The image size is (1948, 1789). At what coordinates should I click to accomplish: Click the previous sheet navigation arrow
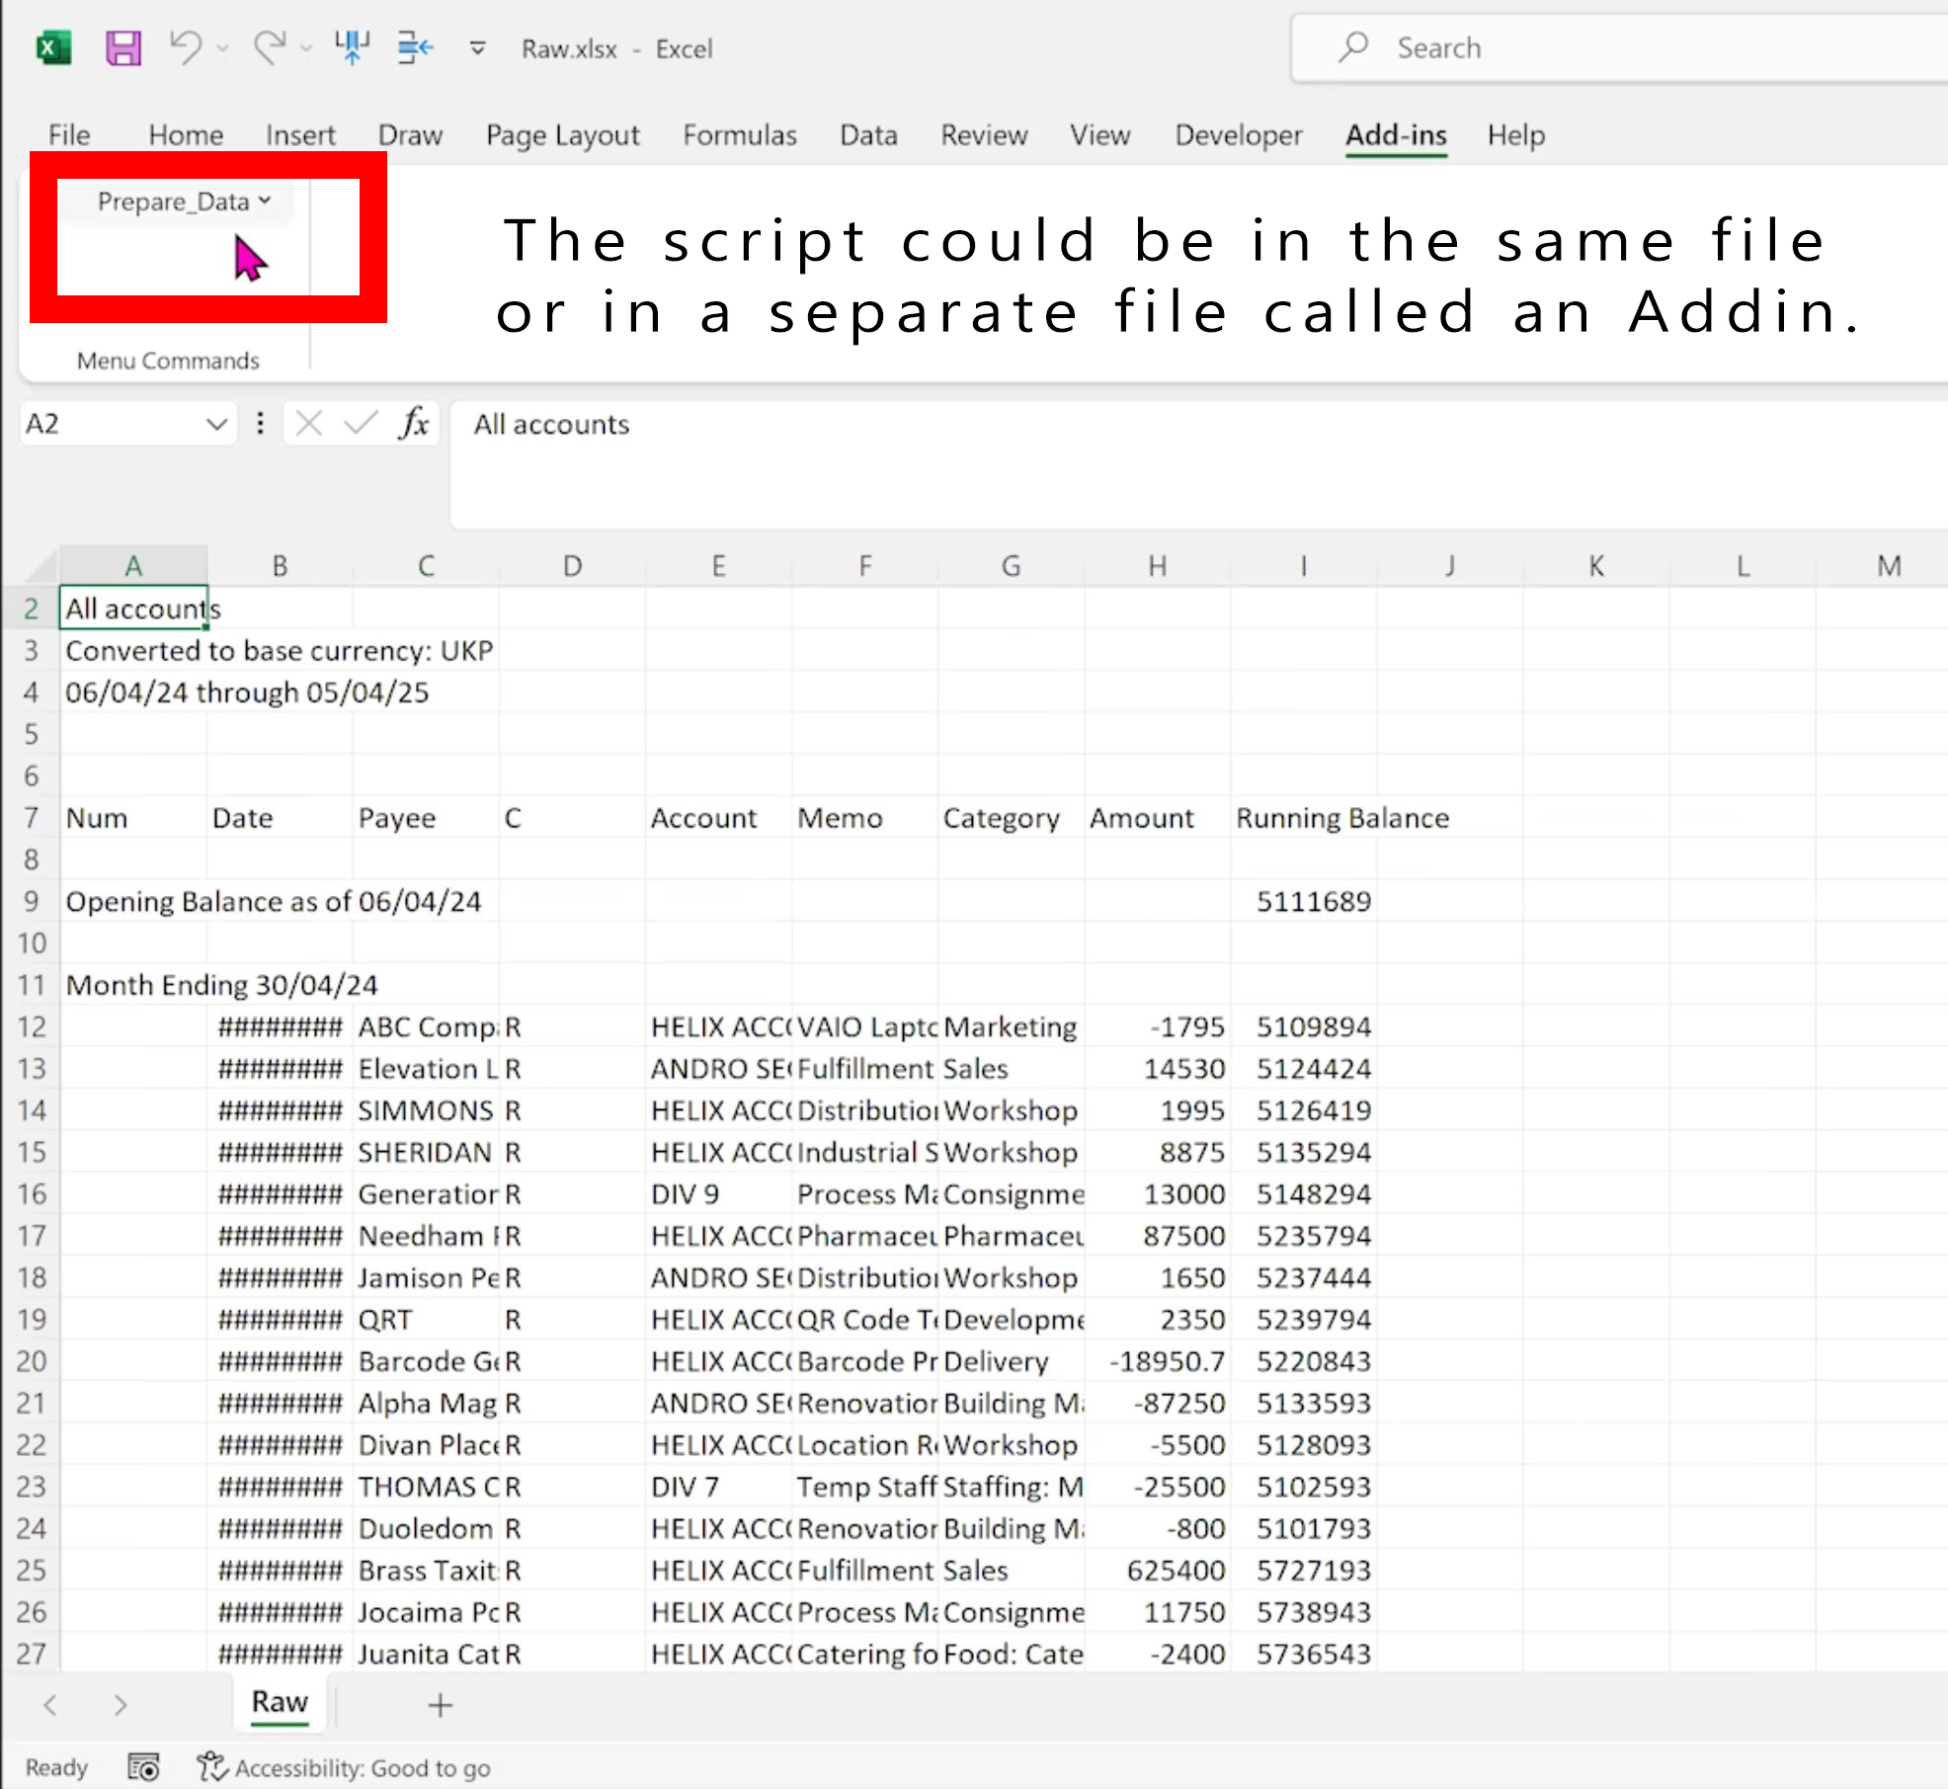(51, 1705)
